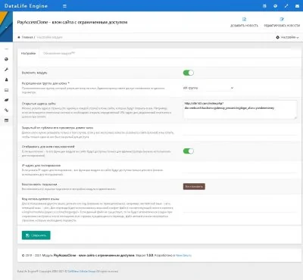Open the document icon in top blue bar
The image size is (303, 280).
pos(264,6)
